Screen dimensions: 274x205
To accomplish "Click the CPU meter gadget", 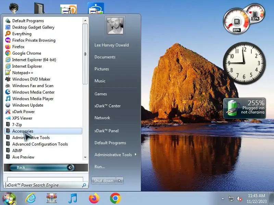I will click(236, 21).
